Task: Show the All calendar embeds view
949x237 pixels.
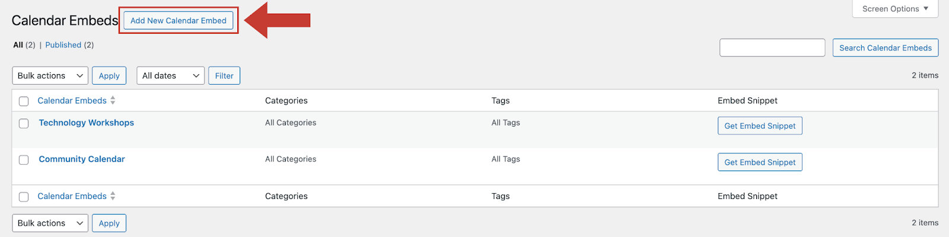Action: tap(18, 45)
